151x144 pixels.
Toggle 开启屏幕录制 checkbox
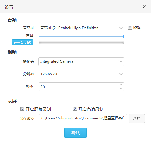[22, 109]
